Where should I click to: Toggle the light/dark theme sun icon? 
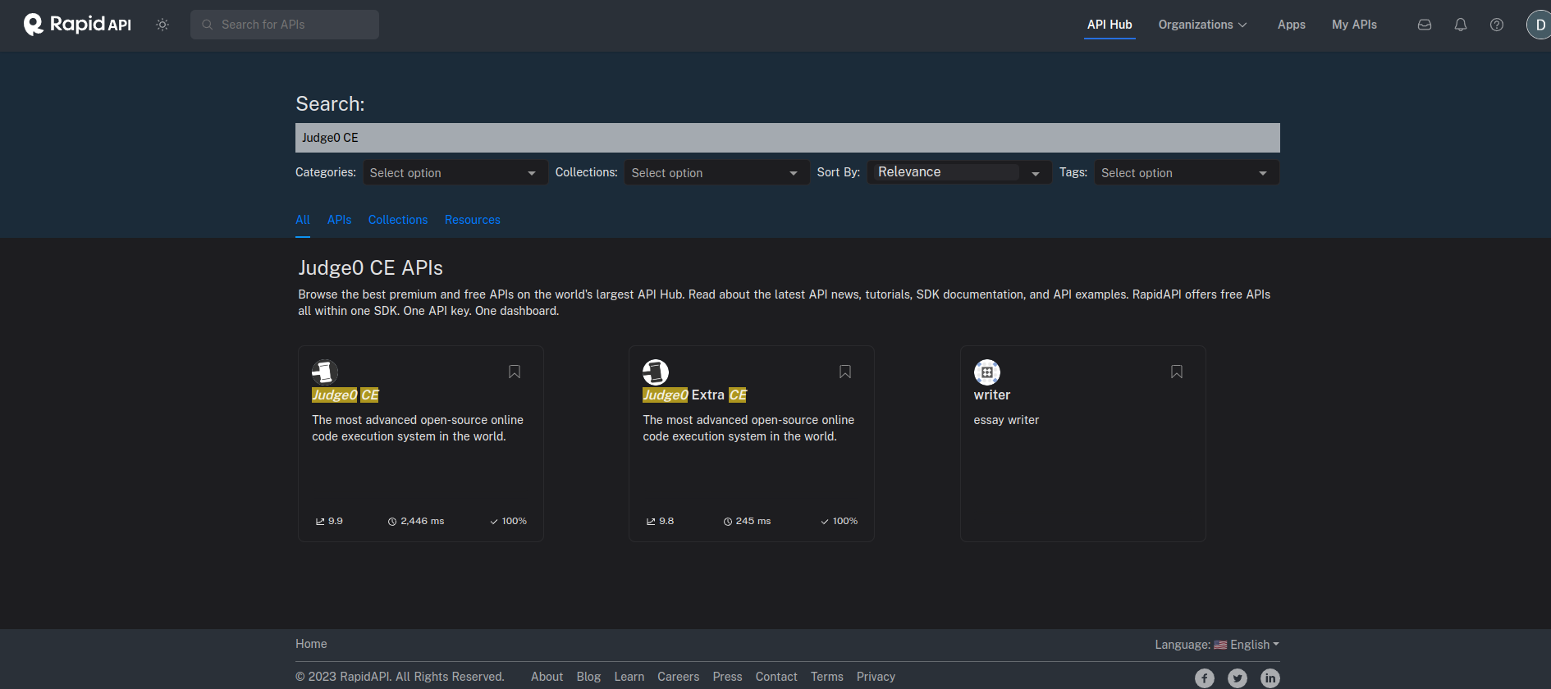tap(162, 25)
